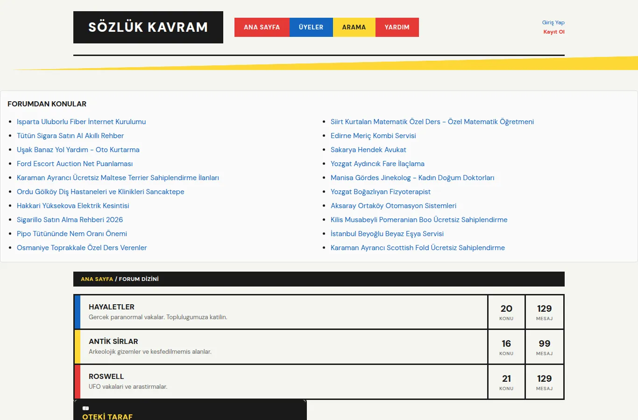Go to ANA SAYFA in navigation
The height and width of the screenshot is (420, 638).
pyautogui.click(x=262, y=27)
